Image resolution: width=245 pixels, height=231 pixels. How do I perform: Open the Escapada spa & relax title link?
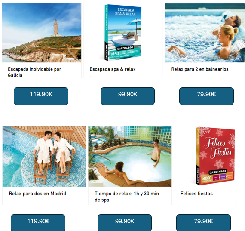pos(113,69)
